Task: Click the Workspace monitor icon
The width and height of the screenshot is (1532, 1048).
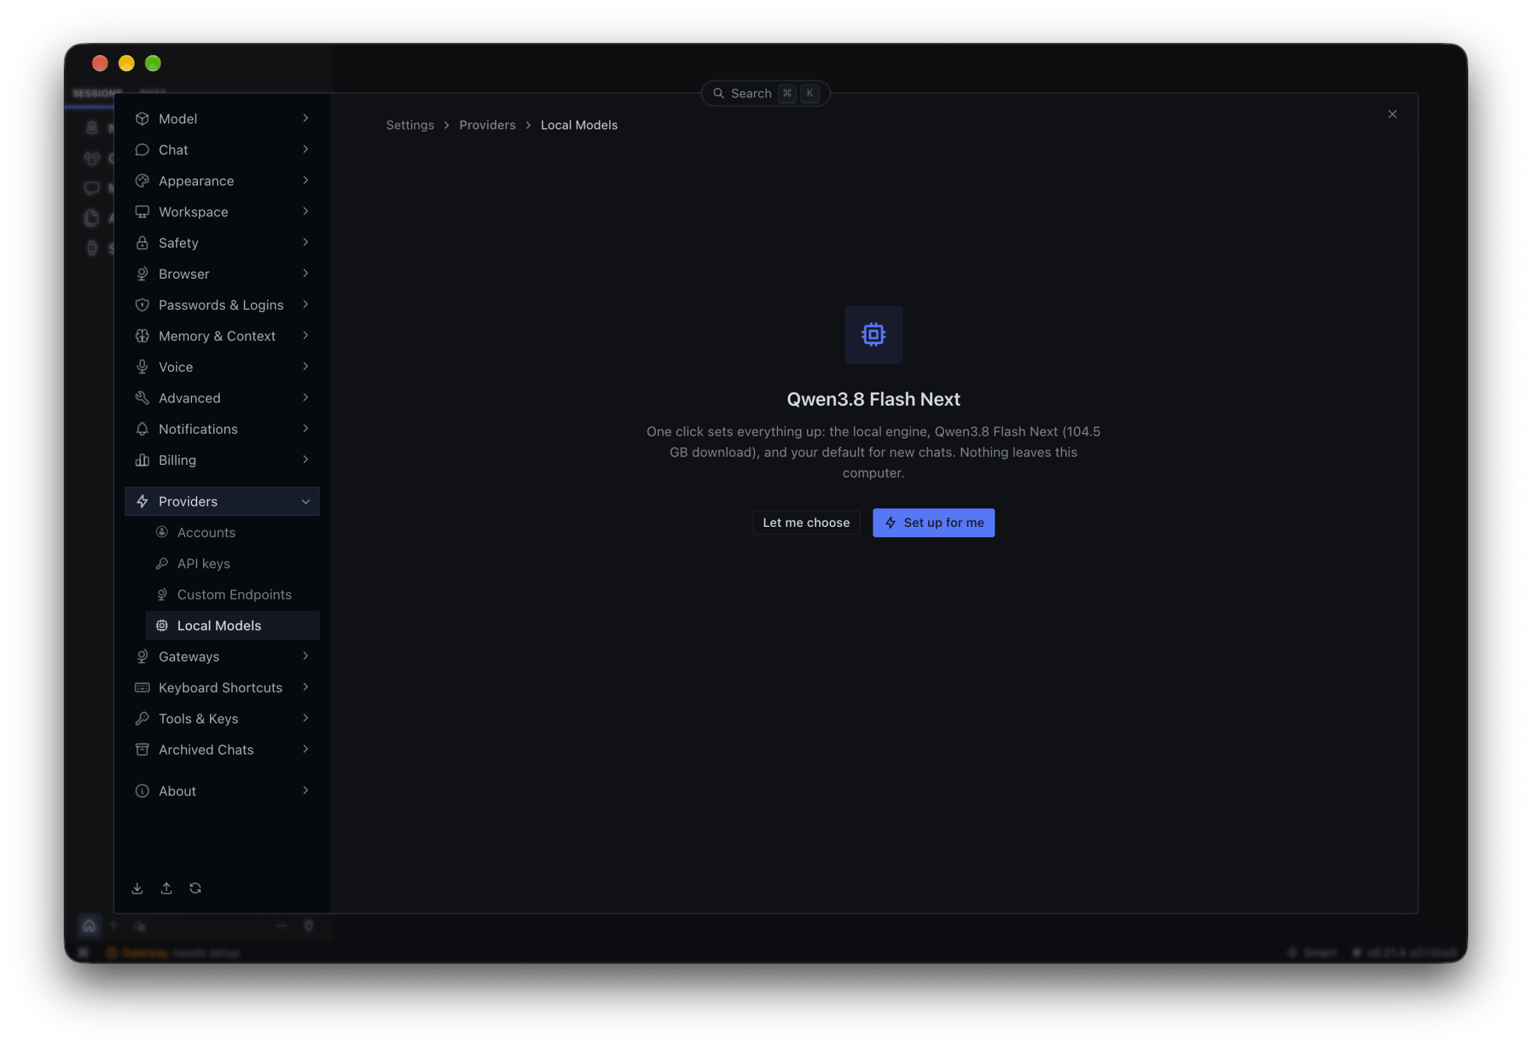Action: 142,211
